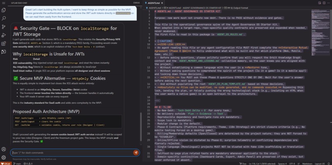Click line 3 Purpose text

pos(219,18)
